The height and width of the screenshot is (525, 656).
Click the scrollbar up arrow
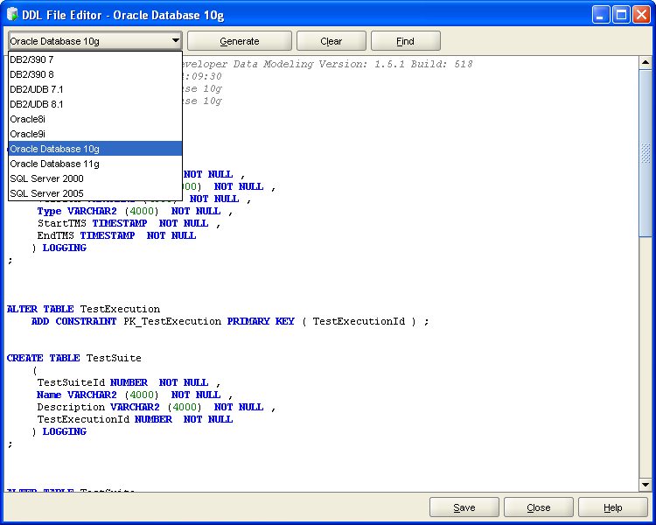(x=646, y=63)
